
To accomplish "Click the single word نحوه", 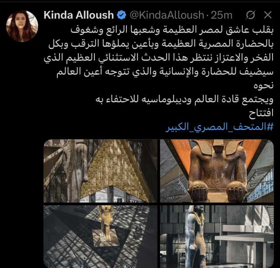I will point(263,86).
